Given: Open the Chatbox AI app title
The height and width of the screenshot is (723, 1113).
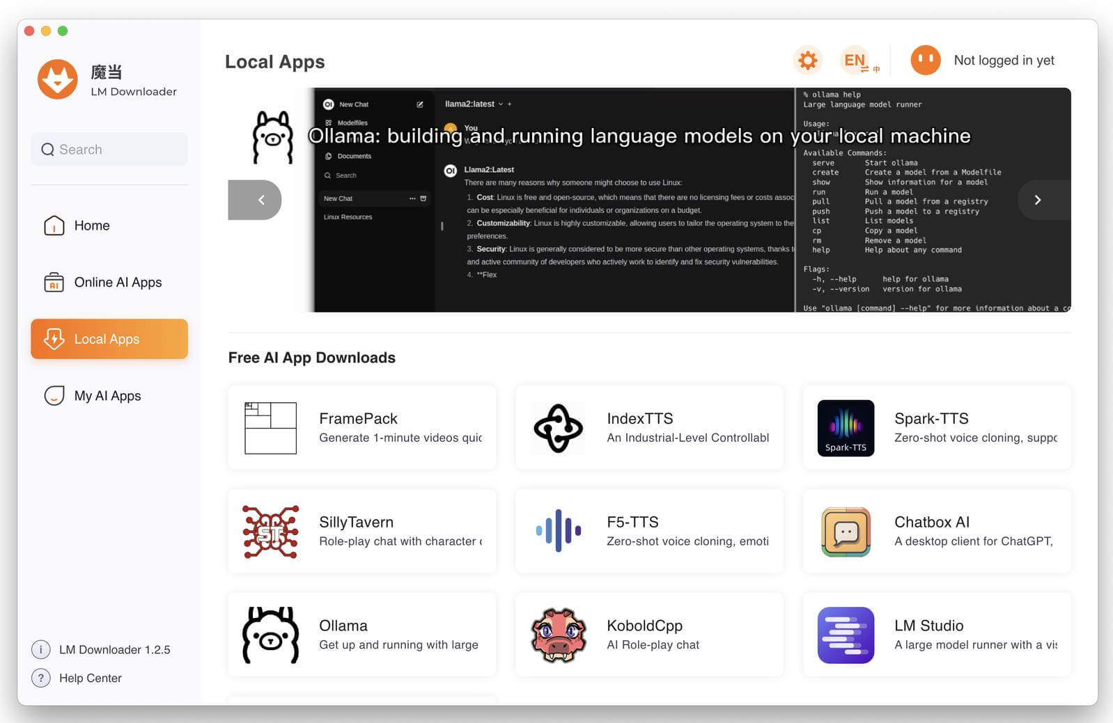Looking at the screenshot, I should 932,522.
